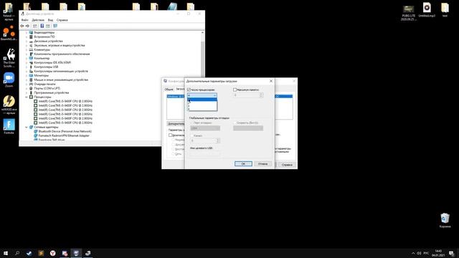Screen dimensions: 459x258
Task: Click the Отмена button in boot options dialog
Action: click(x=263, y=164)
